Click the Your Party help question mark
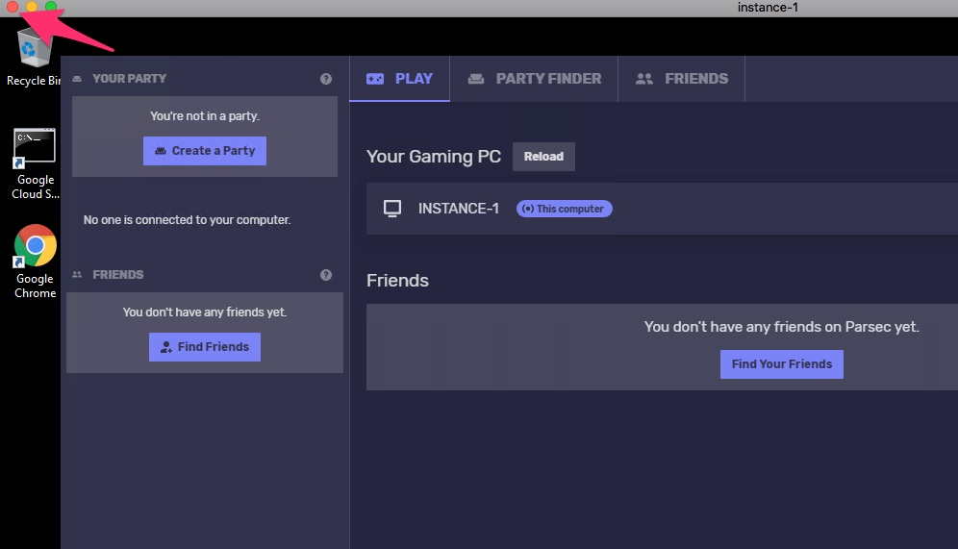Image resolution: width=958 pixels, height=549 pixels. coord(326,79)
